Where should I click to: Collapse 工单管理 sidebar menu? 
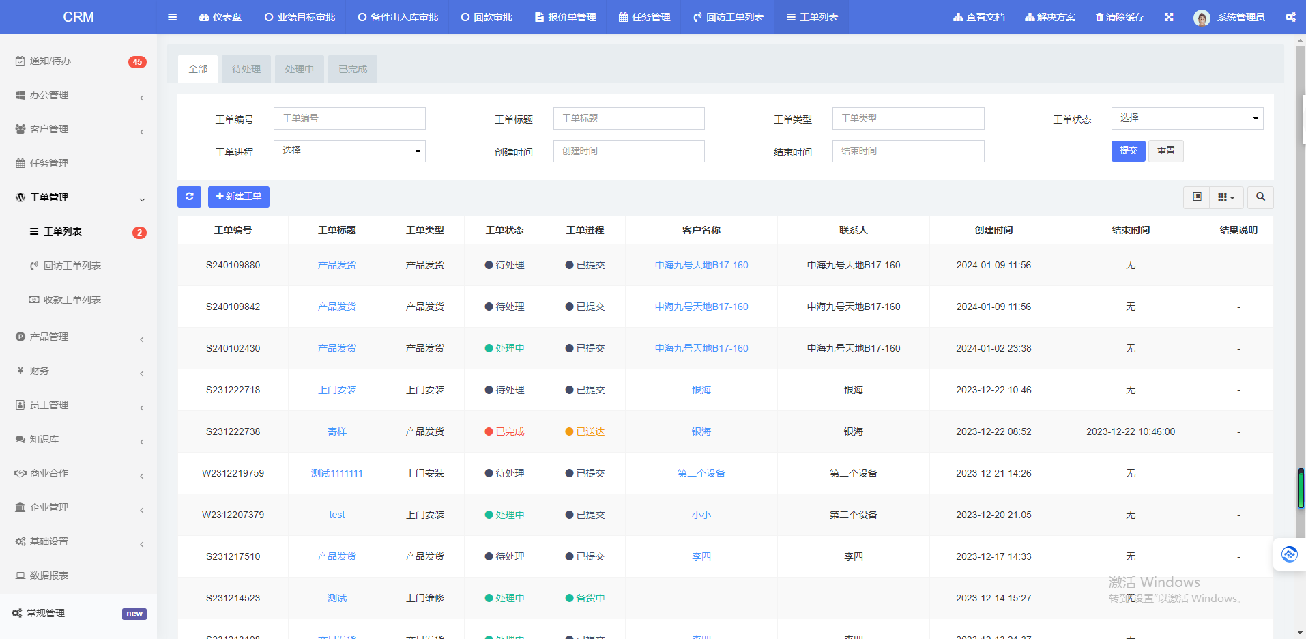[x=78, y=197]
